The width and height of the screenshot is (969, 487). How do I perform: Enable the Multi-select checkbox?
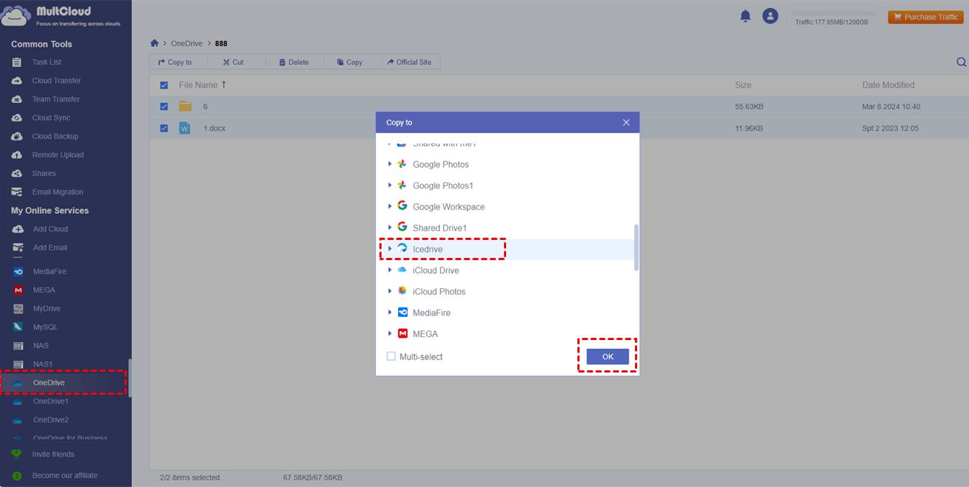[391, 357]
